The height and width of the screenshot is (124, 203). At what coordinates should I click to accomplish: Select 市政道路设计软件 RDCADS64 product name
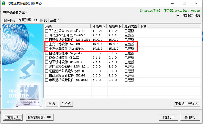(68, 80)
